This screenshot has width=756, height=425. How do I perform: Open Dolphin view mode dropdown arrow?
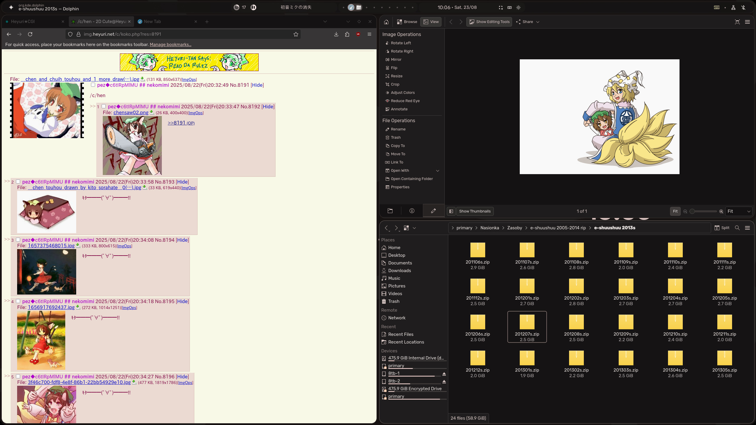click(x=414, y=228)
